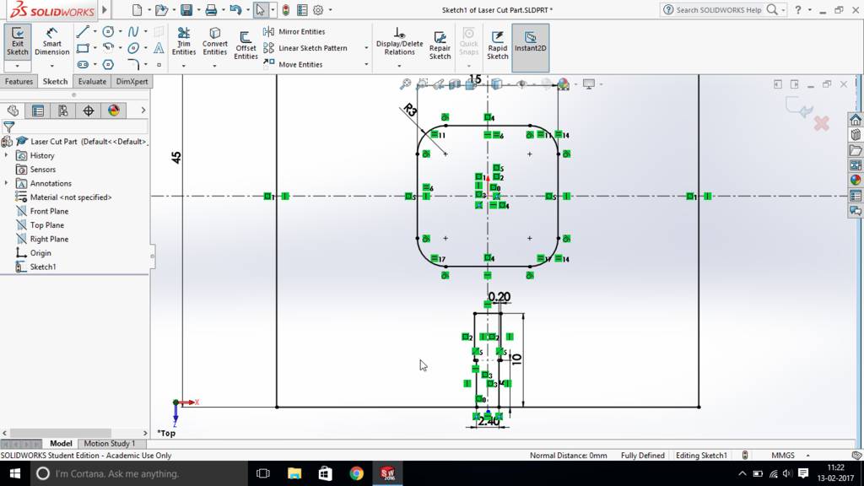Select the Polygon sketch tool

(x=108, y=64)
